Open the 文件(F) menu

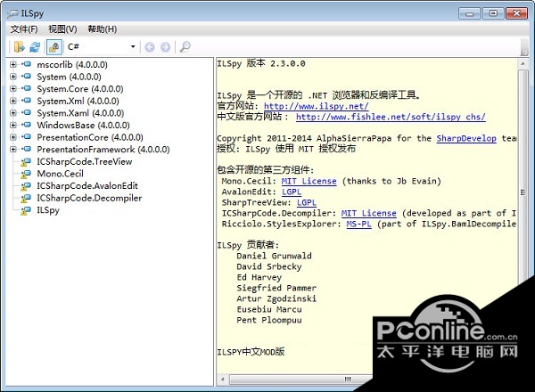click(x=24, y=29)
